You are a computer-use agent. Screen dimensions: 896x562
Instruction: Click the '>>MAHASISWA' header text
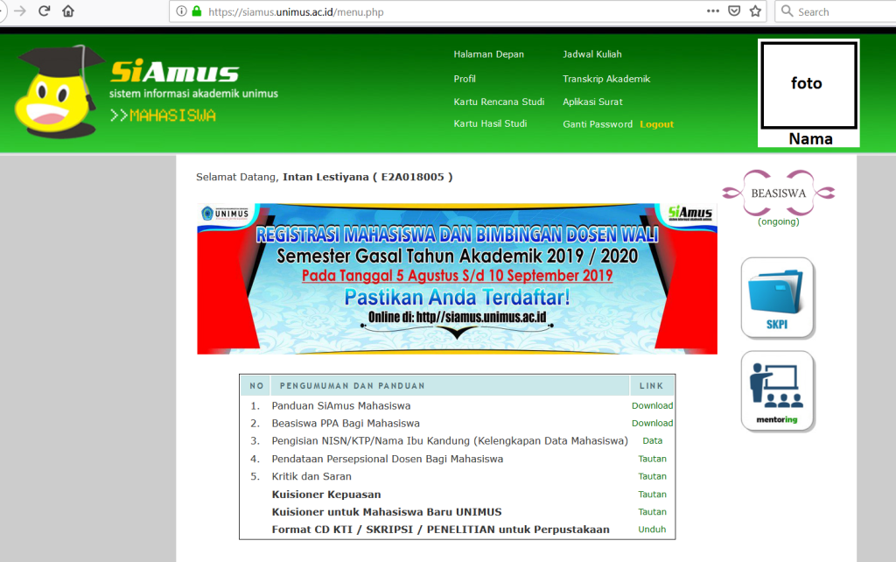click(163, 116)
